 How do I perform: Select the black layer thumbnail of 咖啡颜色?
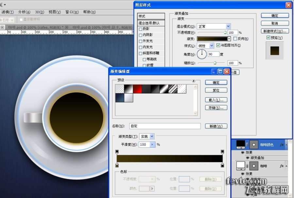pyautogui.click(x=241, y=144)
